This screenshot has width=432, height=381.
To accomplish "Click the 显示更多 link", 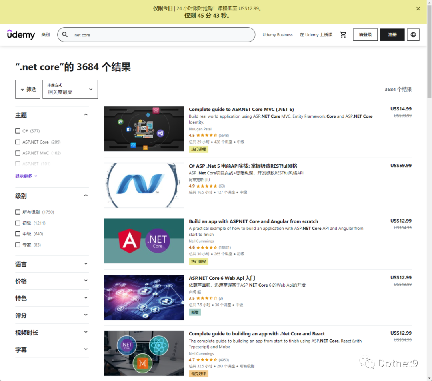I will (x=26, y=176).
